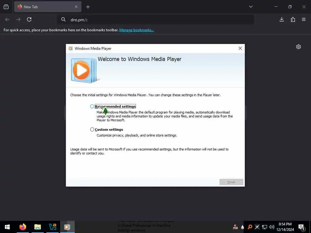The image size is (311, 233).
Task: Open the Manage bookmarks link
Action: click(136, 30)
